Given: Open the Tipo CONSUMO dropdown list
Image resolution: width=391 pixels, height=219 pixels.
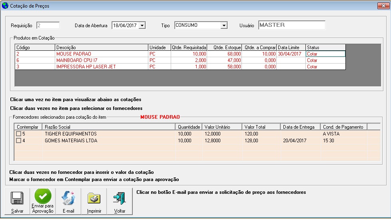Looking at the screenshot, I should [224, 25].
